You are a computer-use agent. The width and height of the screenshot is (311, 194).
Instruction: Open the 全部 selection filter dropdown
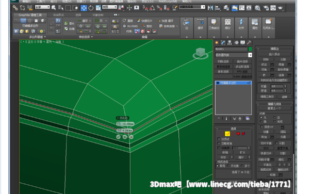coord(42,7)
